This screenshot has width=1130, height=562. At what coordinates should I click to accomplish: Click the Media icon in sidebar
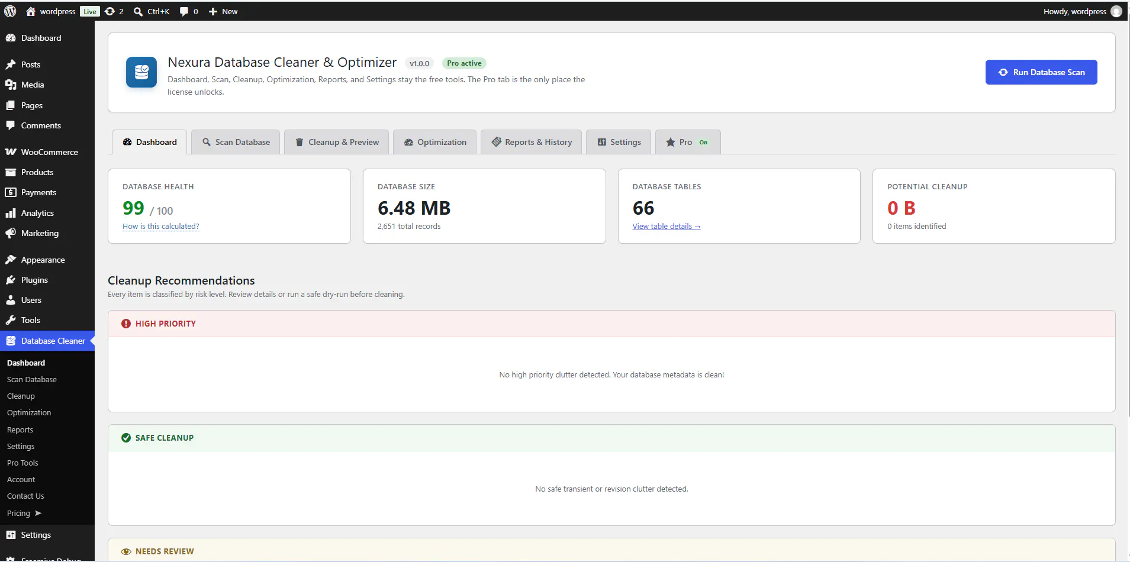[x=11, y=85]
